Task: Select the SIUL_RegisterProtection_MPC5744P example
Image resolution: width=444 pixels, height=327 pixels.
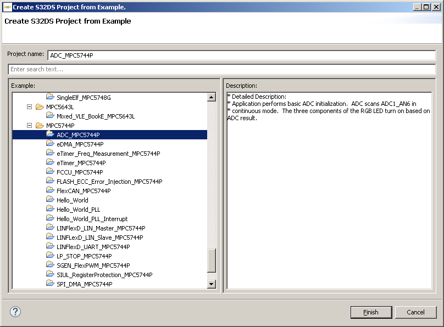Action: 104,275
